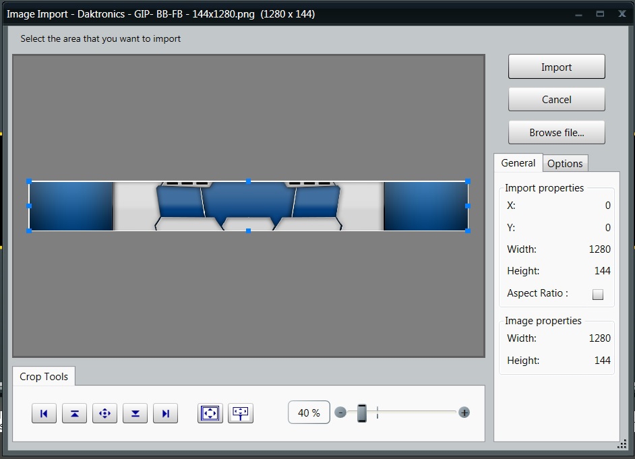Click the Import button
Screen dimensions: 635x459
pos(556,67)
